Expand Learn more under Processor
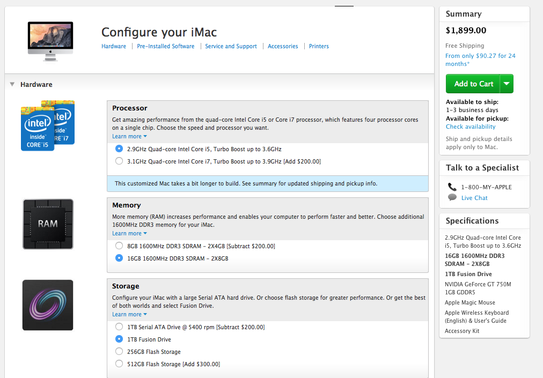543x378 pixels. pyautogui.click(x=129, y=136)
